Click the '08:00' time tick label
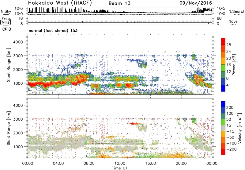 (89, 164)
